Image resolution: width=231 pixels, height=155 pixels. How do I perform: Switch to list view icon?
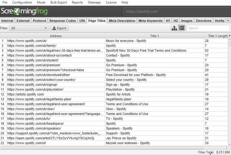(x=182, y=28)
